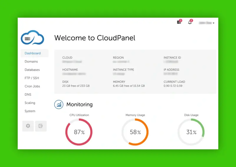Screen dimensions: 236x167
Task: Open the Domains section
Action: (31, 62)
